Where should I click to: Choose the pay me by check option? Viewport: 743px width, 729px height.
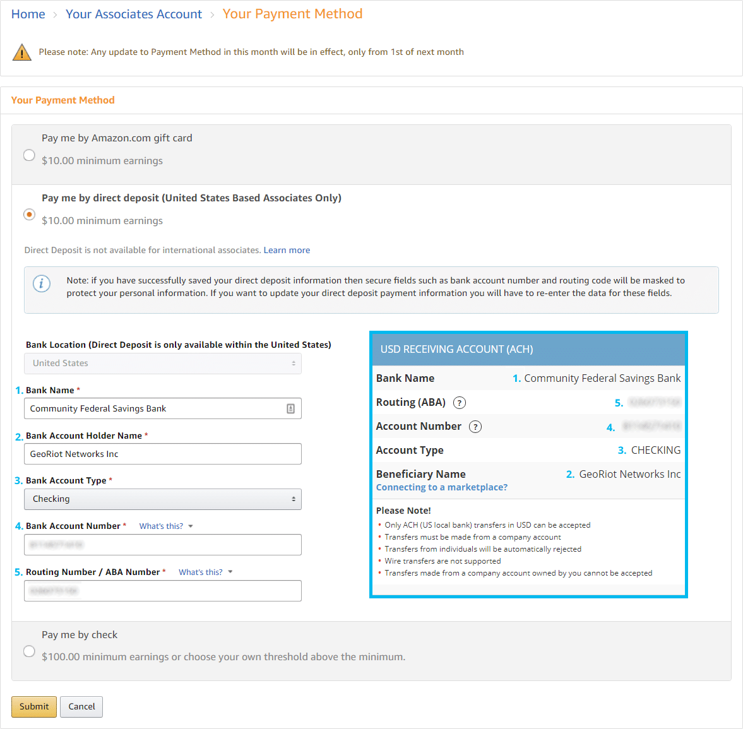(29, 651)
